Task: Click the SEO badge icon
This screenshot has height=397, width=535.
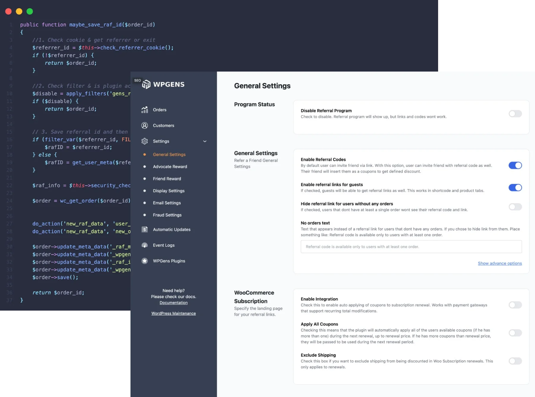Action: coord(137,80)
